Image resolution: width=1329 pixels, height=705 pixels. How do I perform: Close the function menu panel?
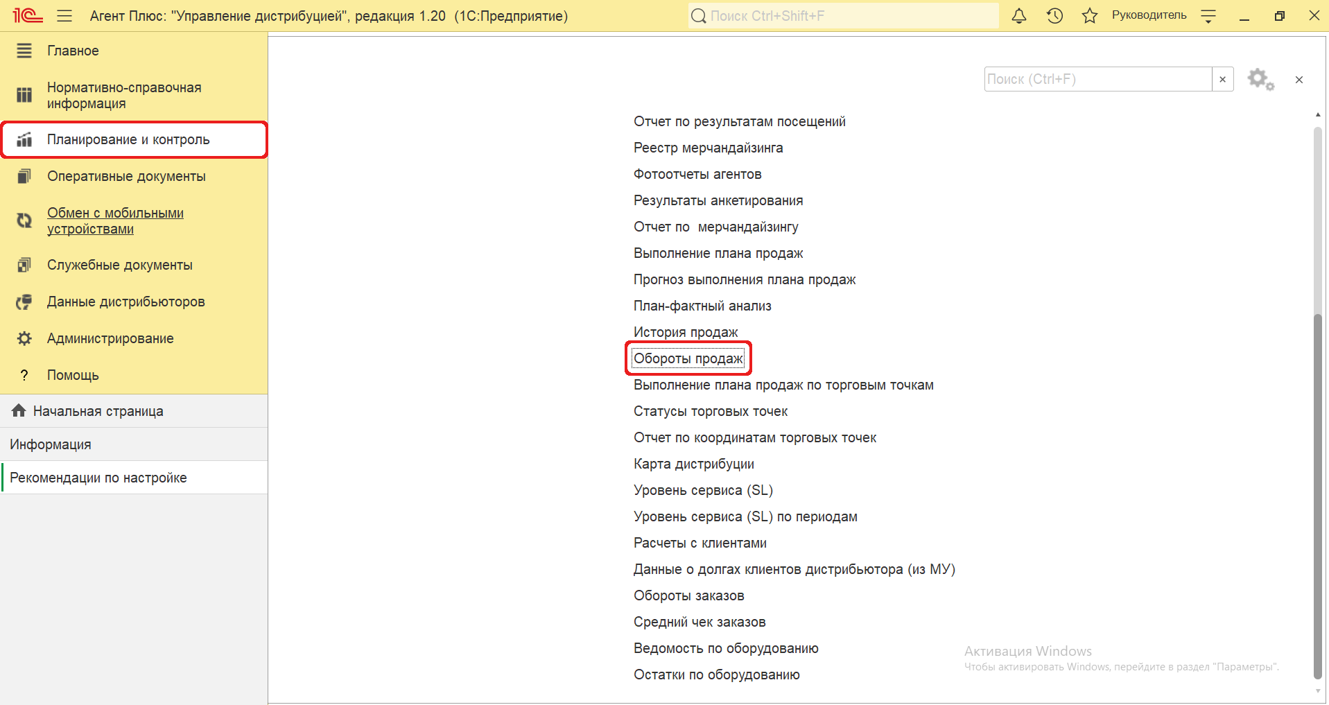pyautogui.click(x=1299, y=80)
